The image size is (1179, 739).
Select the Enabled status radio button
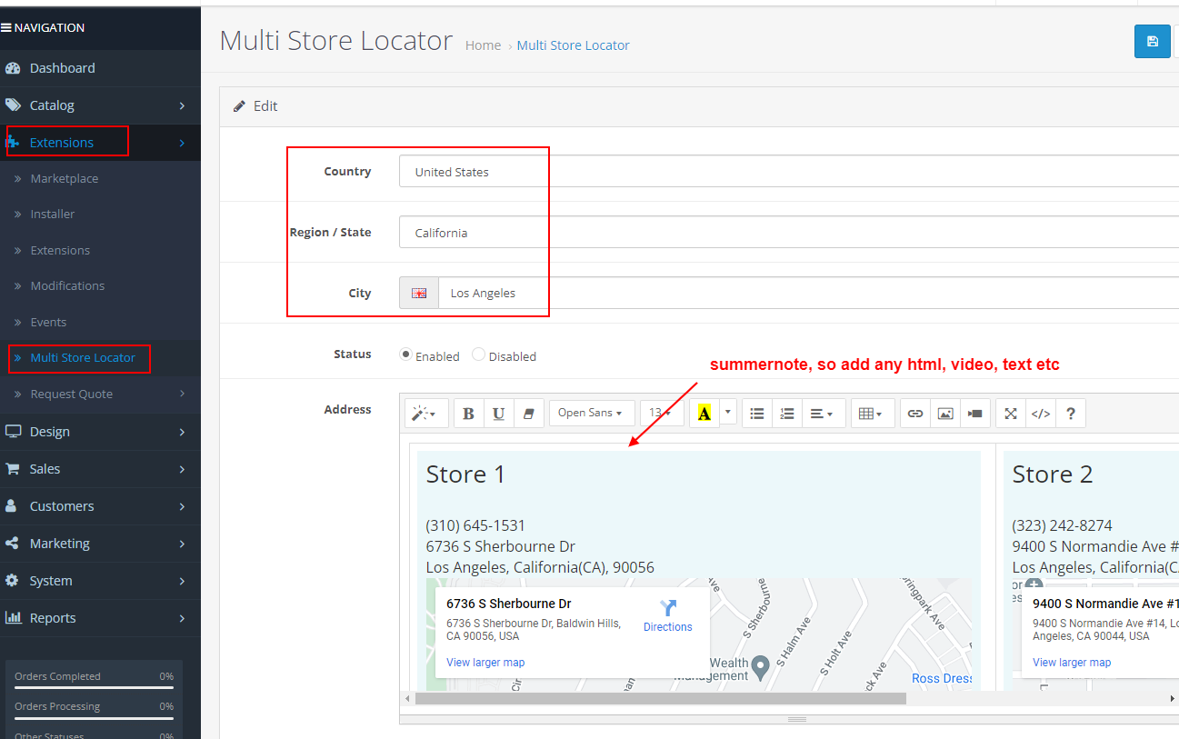coord(405,355)
